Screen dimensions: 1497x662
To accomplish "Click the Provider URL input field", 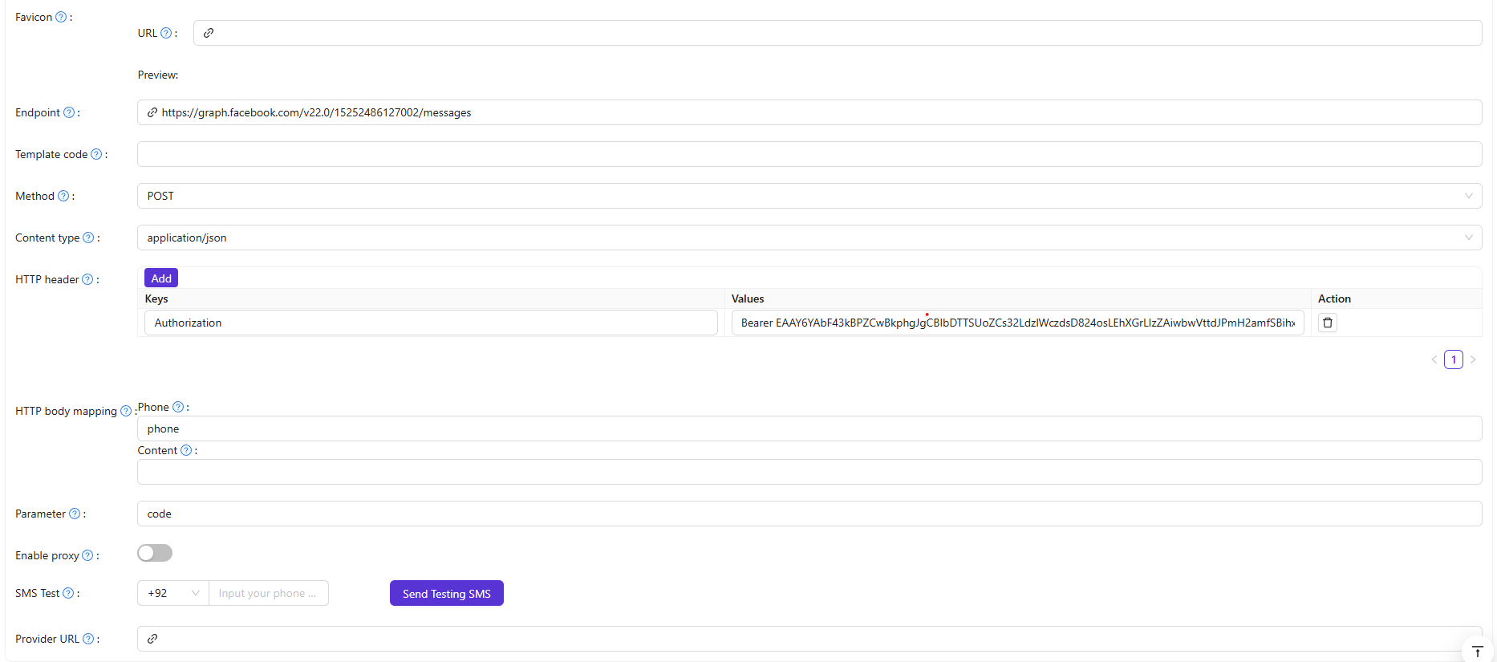I will [809, 639].
